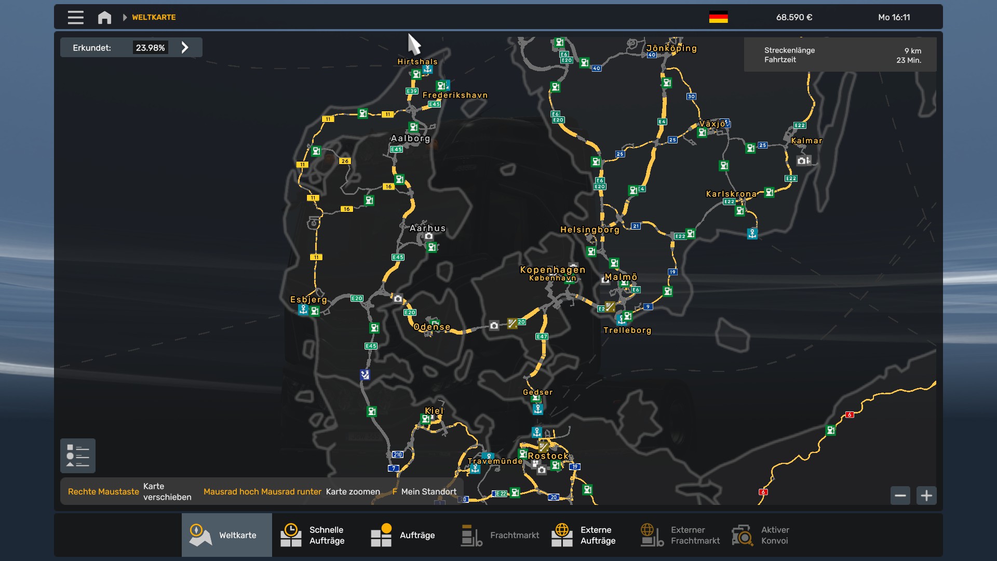Click the account balance 68.590 €
Image resolution: width=997 pixels, height=561 pixels.
point(794,17)
